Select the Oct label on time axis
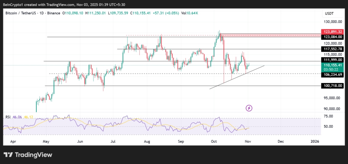The width and height of the screenshot is (348, 164). [x=214, y=141]
